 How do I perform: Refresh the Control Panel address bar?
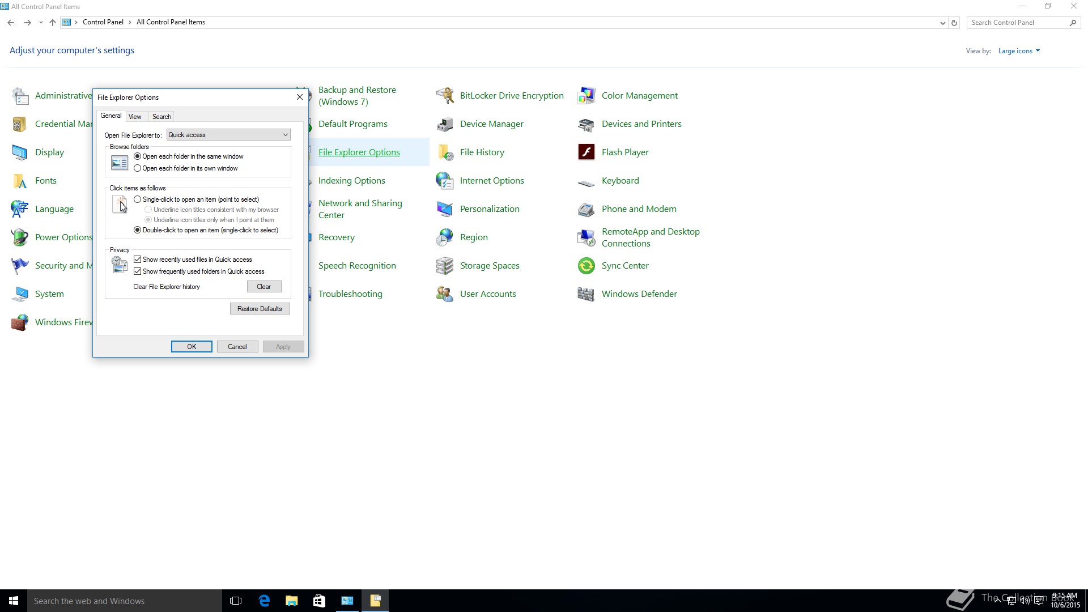954,23
